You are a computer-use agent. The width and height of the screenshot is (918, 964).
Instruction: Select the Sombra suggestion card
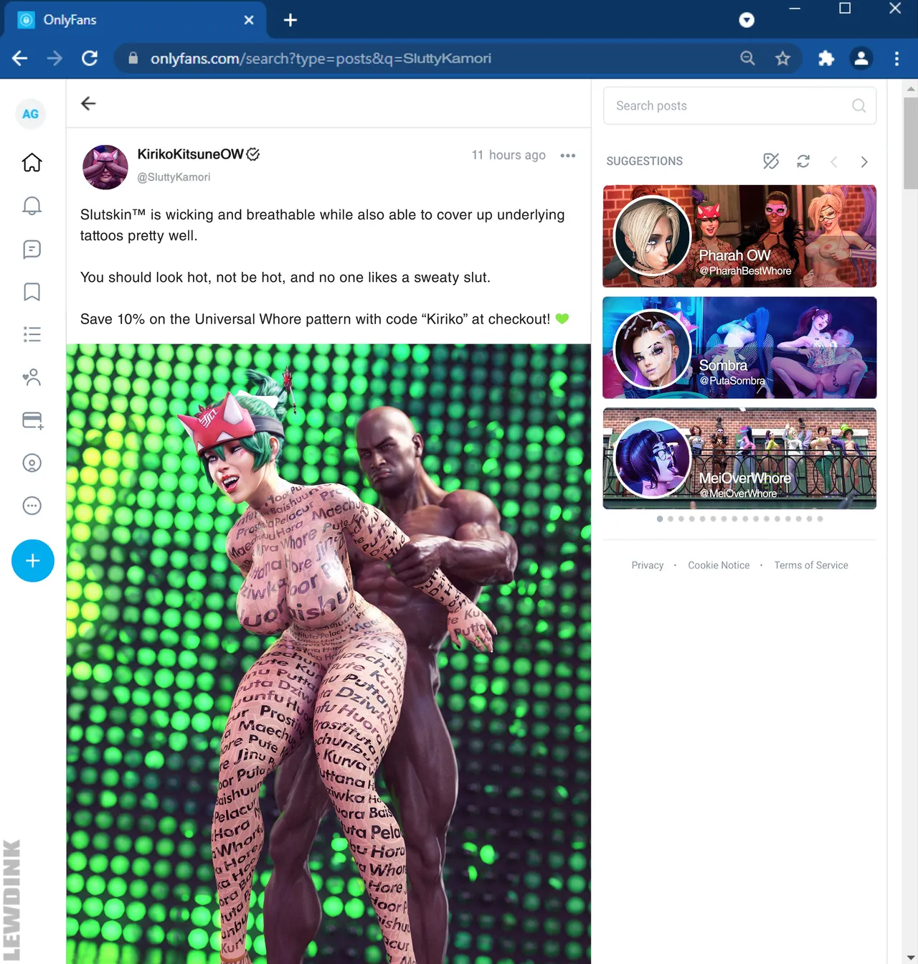739,348
